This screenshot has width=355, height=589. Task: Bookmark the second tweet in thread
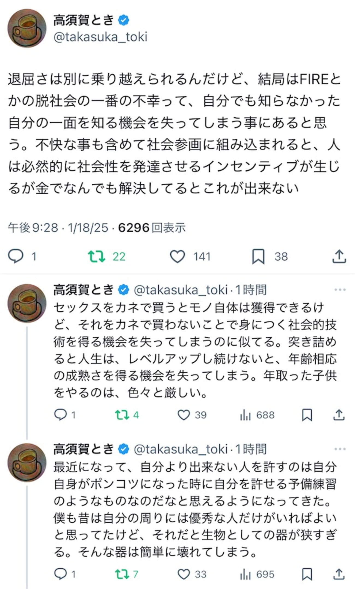[x=307, y=415]
